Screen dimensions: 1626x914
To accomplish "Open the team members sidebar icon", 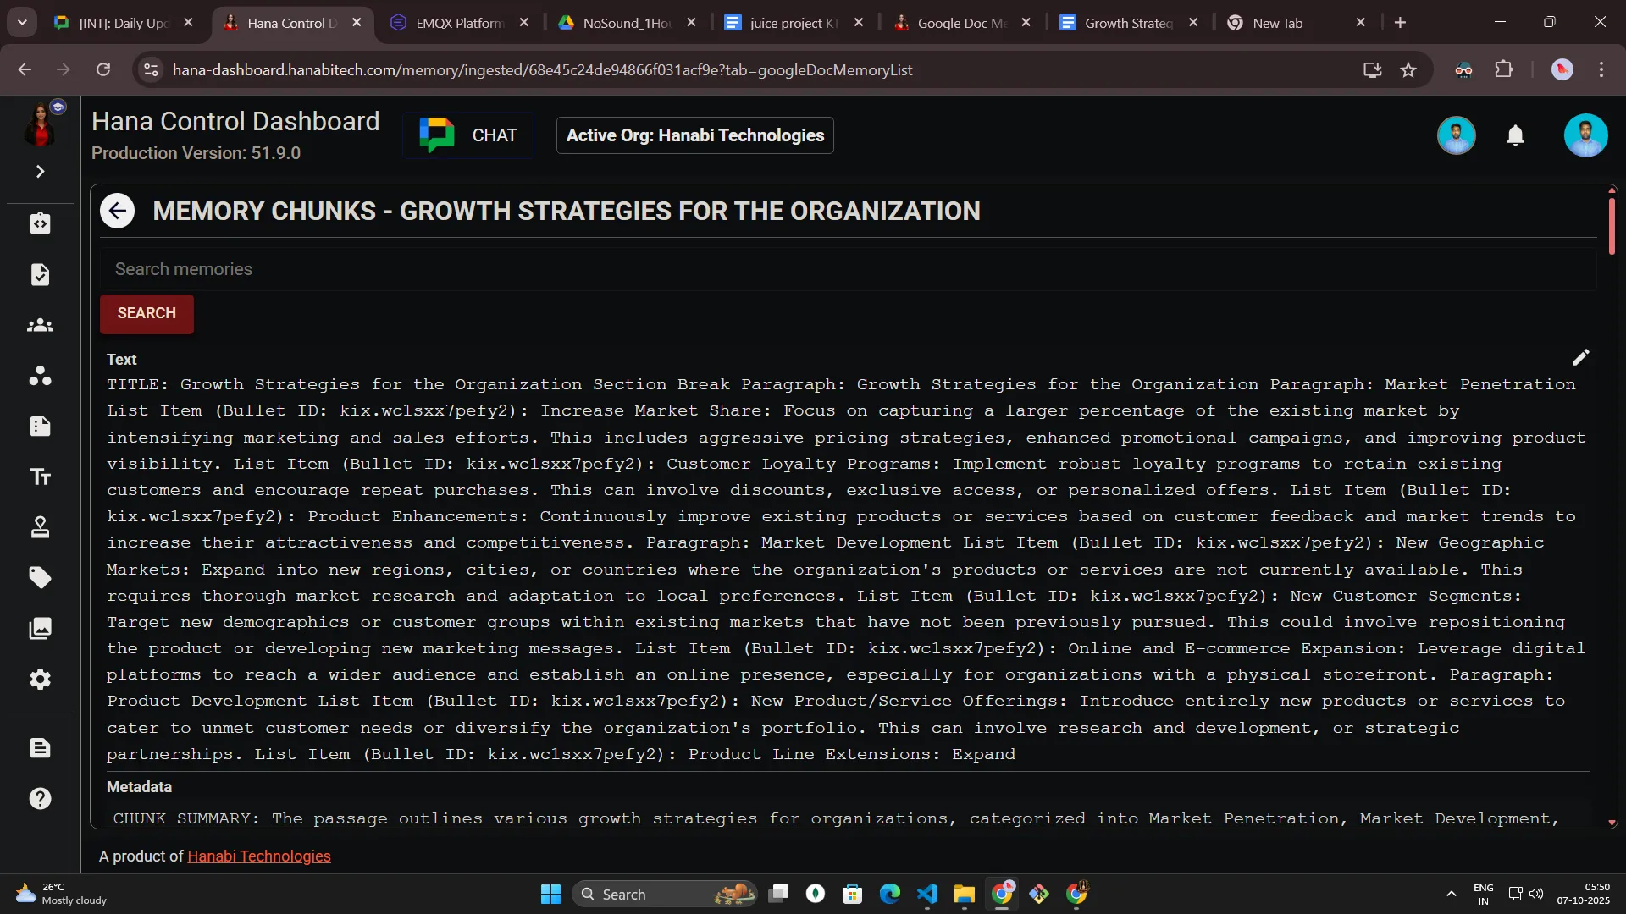I will (40, 326).
